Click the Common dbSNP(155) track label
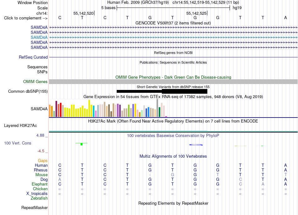 tap(28, 91)
